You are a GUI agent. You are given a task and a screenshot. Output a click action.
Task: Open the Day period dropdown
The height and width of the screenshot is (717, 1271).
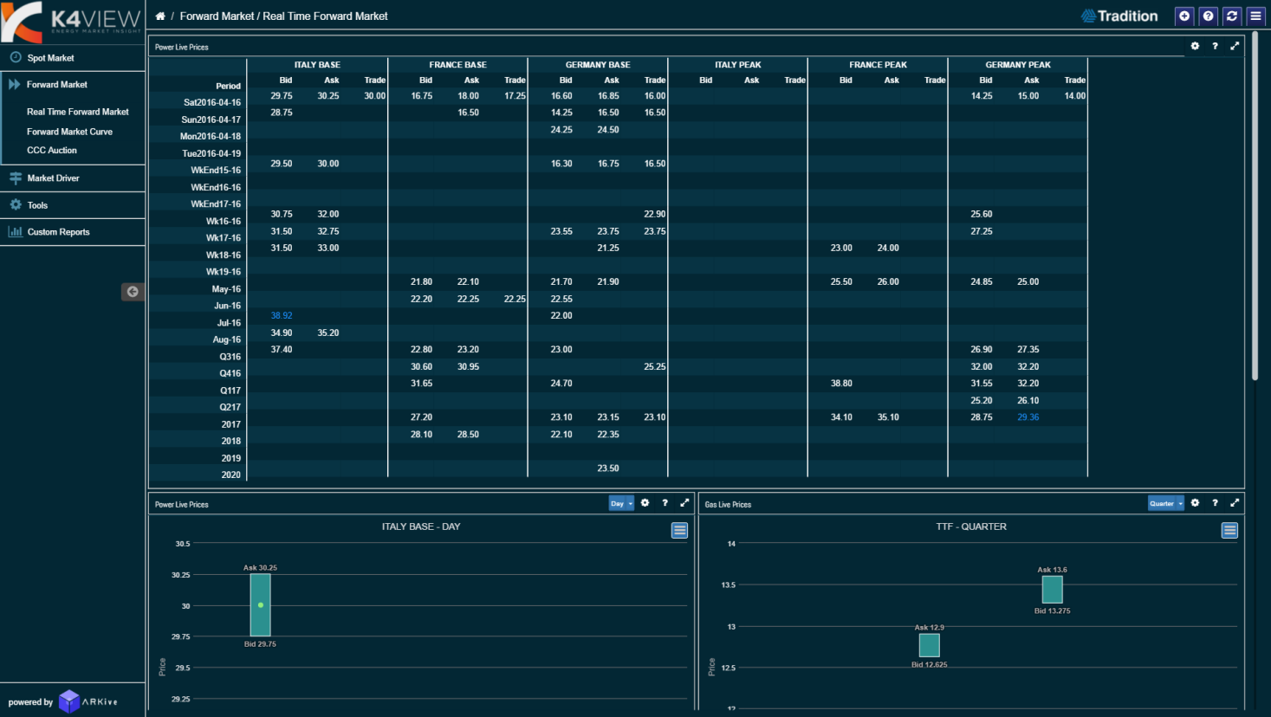pyautogui.click(x=621, y=503)
